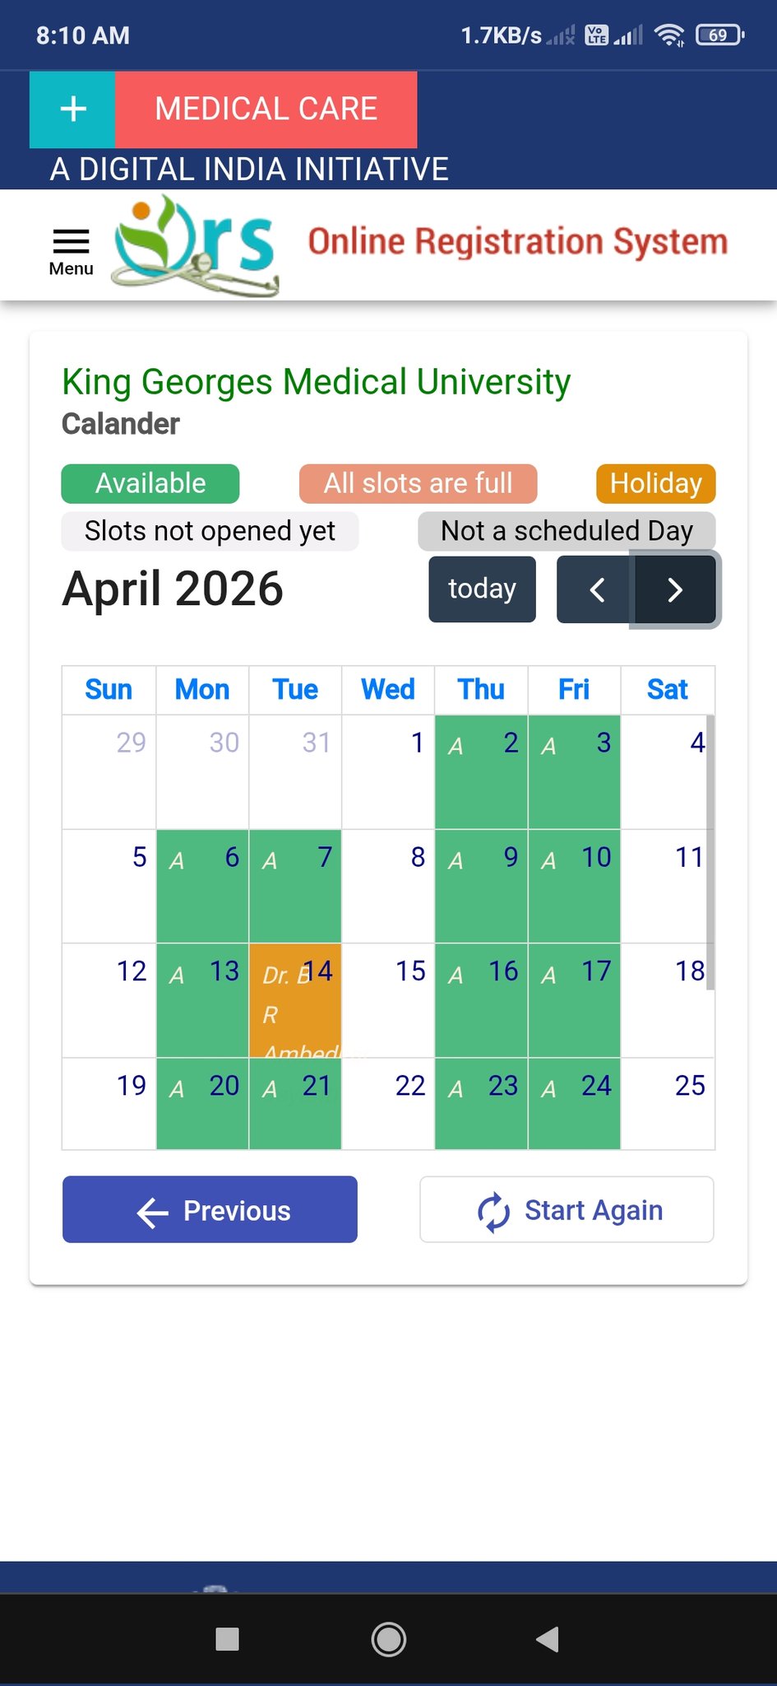The height and width of the screenshot is (1686, 777).
Task: Go to previous month with left chevron
Action: (597, 589)
